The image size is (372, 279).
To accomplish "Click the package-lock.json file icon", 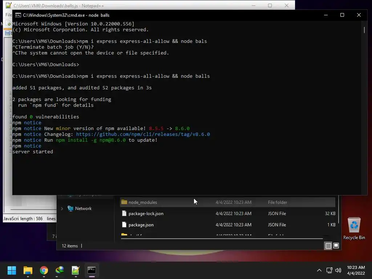I will [x=124, y=213].
